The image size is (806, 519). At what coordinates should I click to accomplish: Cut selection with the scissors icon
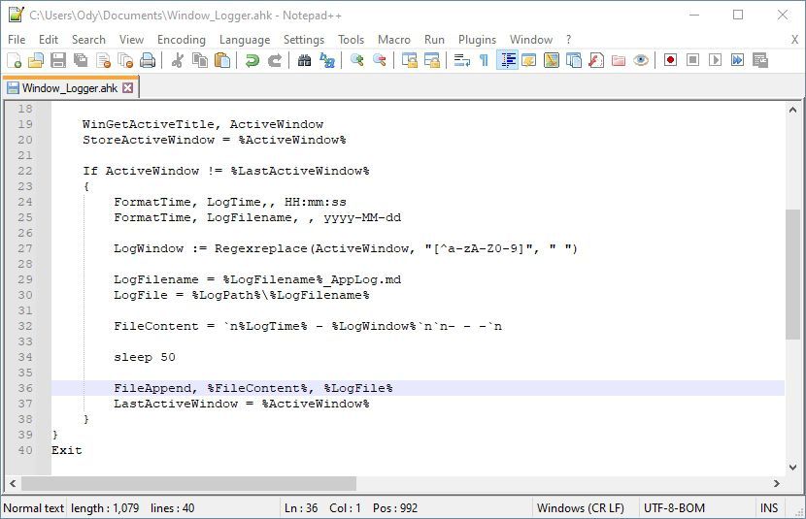pyautogui.click(x=178, y=60)
